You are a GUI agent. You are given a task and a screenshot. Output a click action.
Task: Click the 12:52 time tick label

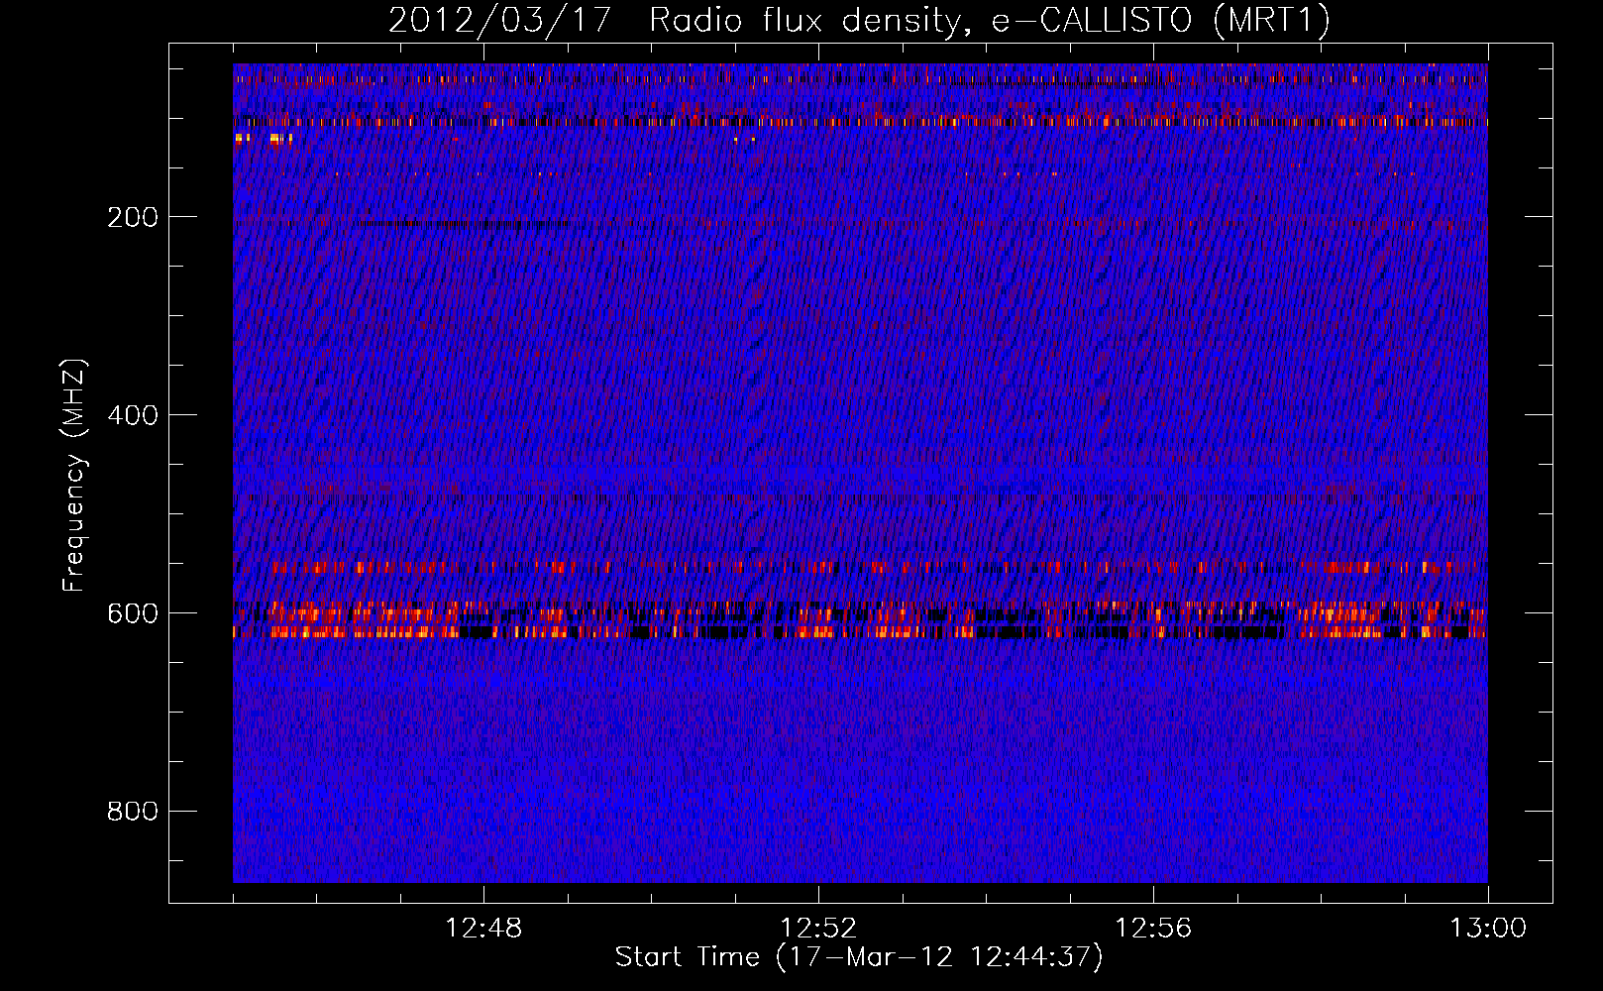point(818,929)
